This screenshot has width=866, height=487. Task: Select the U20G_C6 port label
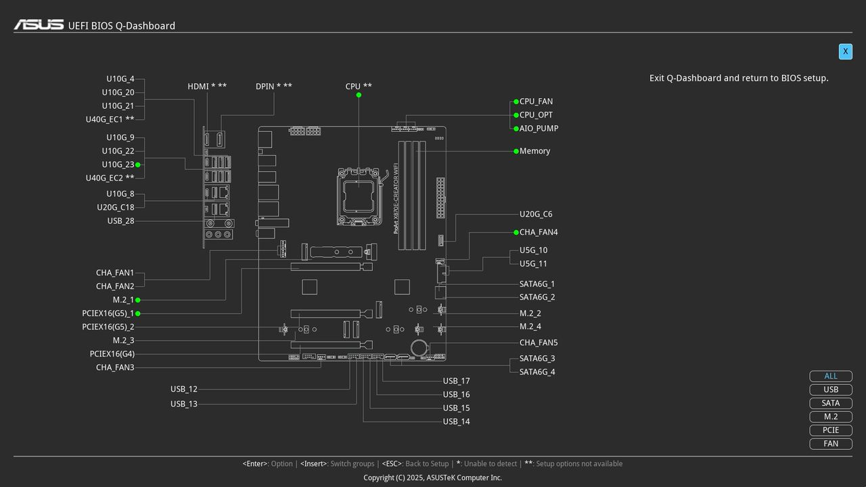click(536, 214)
